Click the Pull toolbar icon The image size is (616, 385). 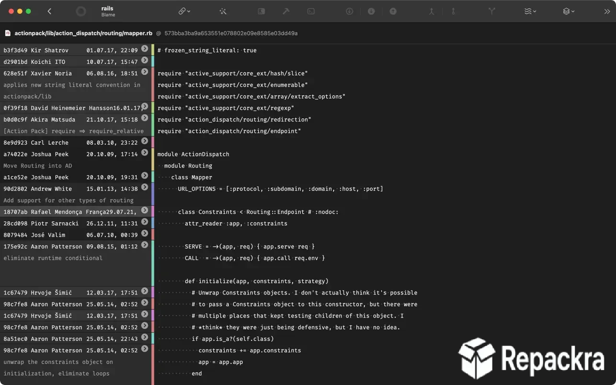[371, 11]
